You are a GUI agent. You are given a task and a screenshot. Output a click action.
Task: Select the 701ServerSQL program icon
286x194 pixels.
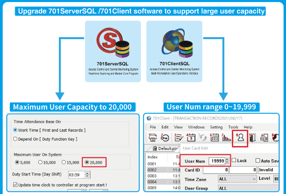[113, 43]
